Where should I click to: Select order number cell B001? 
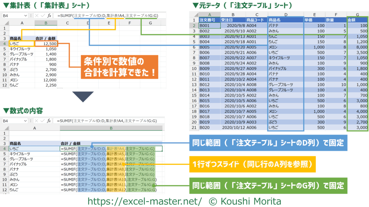(209, 26)
